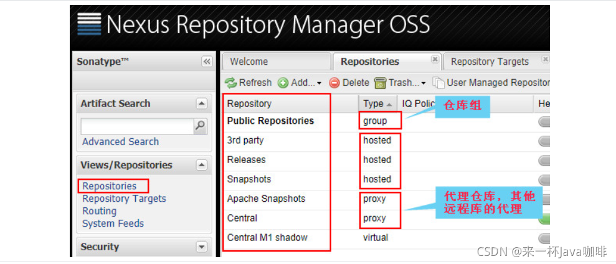The image size is (616, 264).
Task: Click the artifact search magnifier icon
Action: pos(201,126)
